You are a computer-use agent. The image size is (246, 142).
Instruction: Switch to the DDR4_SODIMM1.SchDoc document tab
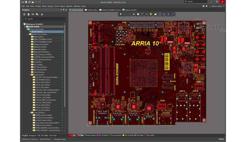110,10
